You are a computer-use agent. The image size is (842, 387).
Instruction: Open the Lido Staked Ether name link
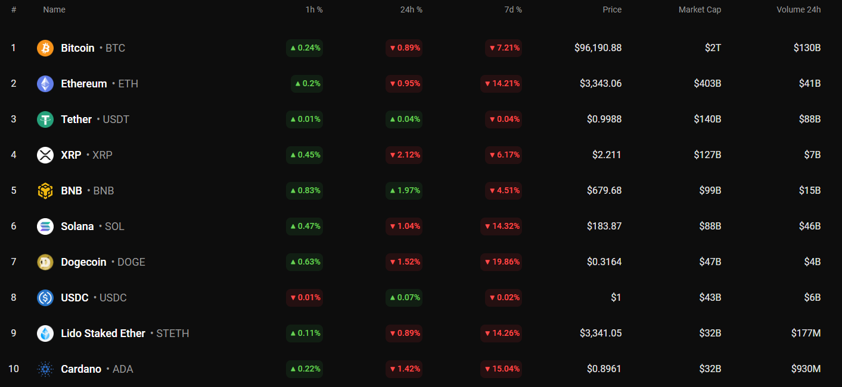[x=103, y=333]
